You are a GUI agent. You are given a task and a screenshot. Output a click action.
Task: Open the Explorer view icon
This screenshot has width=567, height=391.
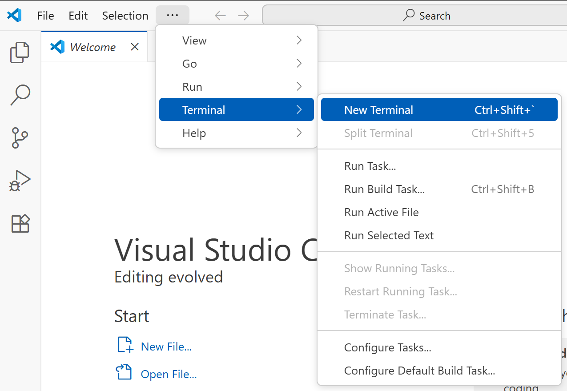20,52
